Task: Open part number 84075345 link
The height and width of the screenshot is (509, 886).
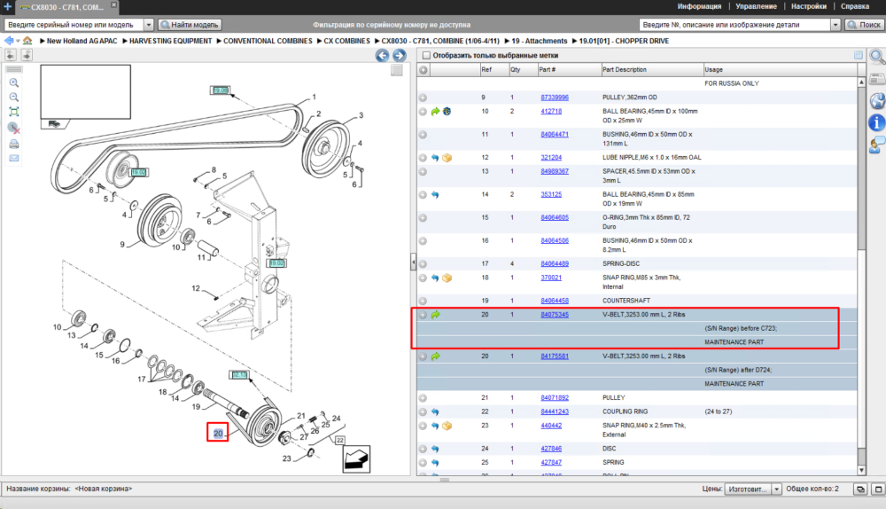Action: coord(555,315)
